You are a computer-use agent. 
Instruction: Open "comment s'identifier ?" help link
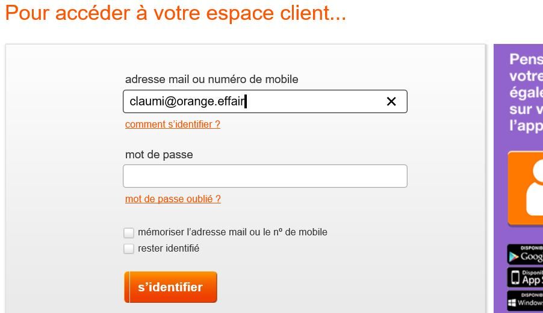point(173,125)
